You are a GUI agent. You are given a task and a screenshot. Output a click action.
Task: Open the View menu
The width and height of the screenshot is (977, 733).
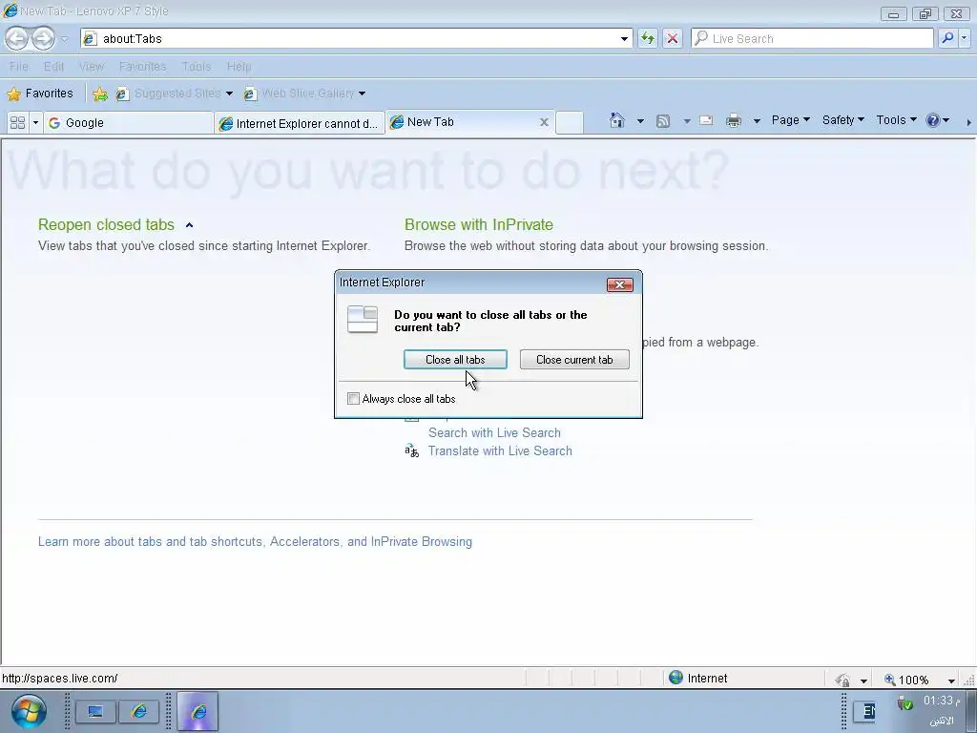pos(92,67)
